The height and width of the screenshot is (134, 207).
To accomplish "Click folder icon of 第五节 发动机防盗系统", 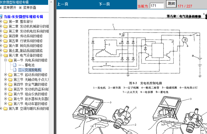I will click(x=10, y=89).
